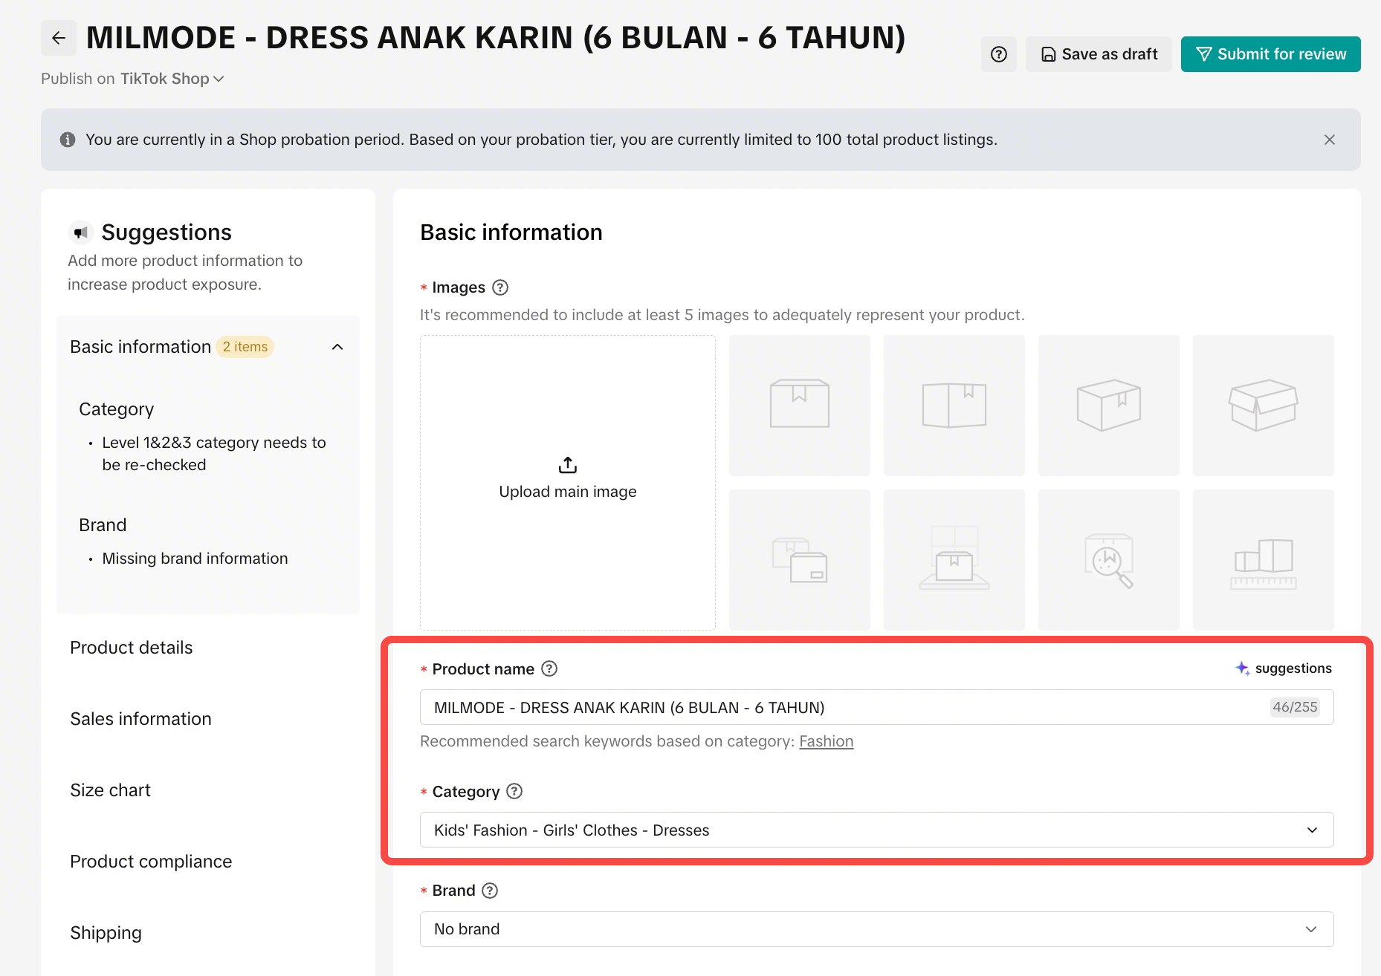The height and width of the screenshot is (976, 1381).
Task: Collapse the Basic information suggestions section
Action: coord(337,347)
